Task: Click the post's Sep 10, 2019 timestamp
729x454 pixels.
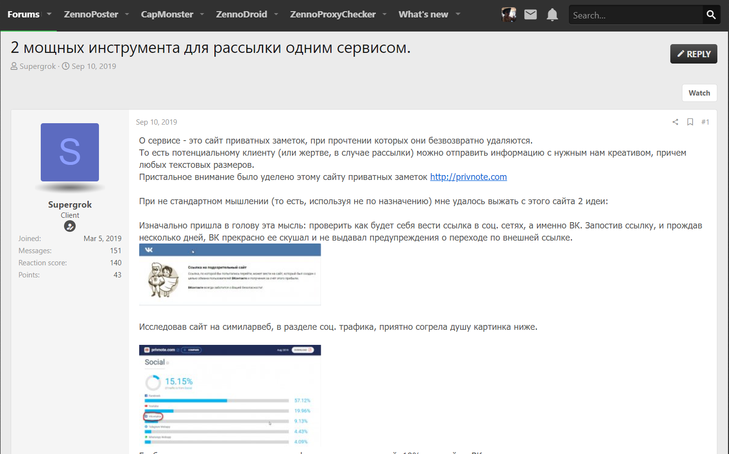Action: tap(157, 122)
